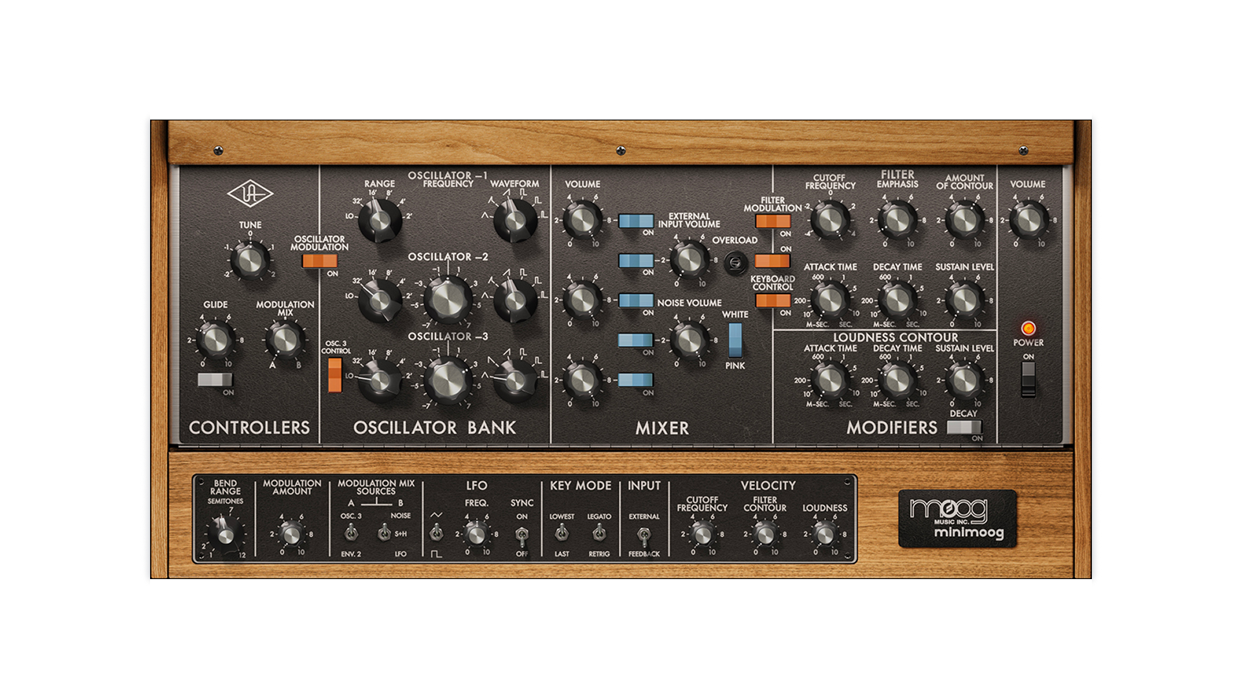Toggle the Oscillator Modulation orange switch

pyautogui.click(x=320, y=260)
